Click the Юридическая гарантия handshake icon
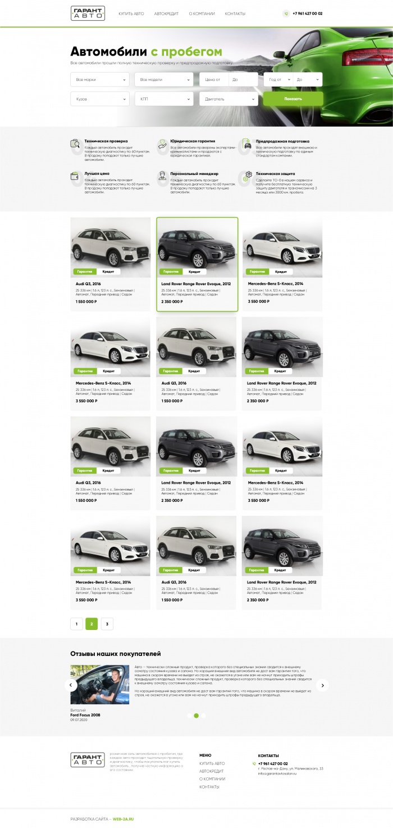 coord(162,145)
